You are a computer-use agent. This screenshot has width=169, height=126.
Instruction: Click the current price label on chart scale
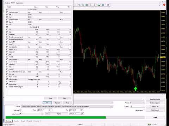[x=163, y=57]
